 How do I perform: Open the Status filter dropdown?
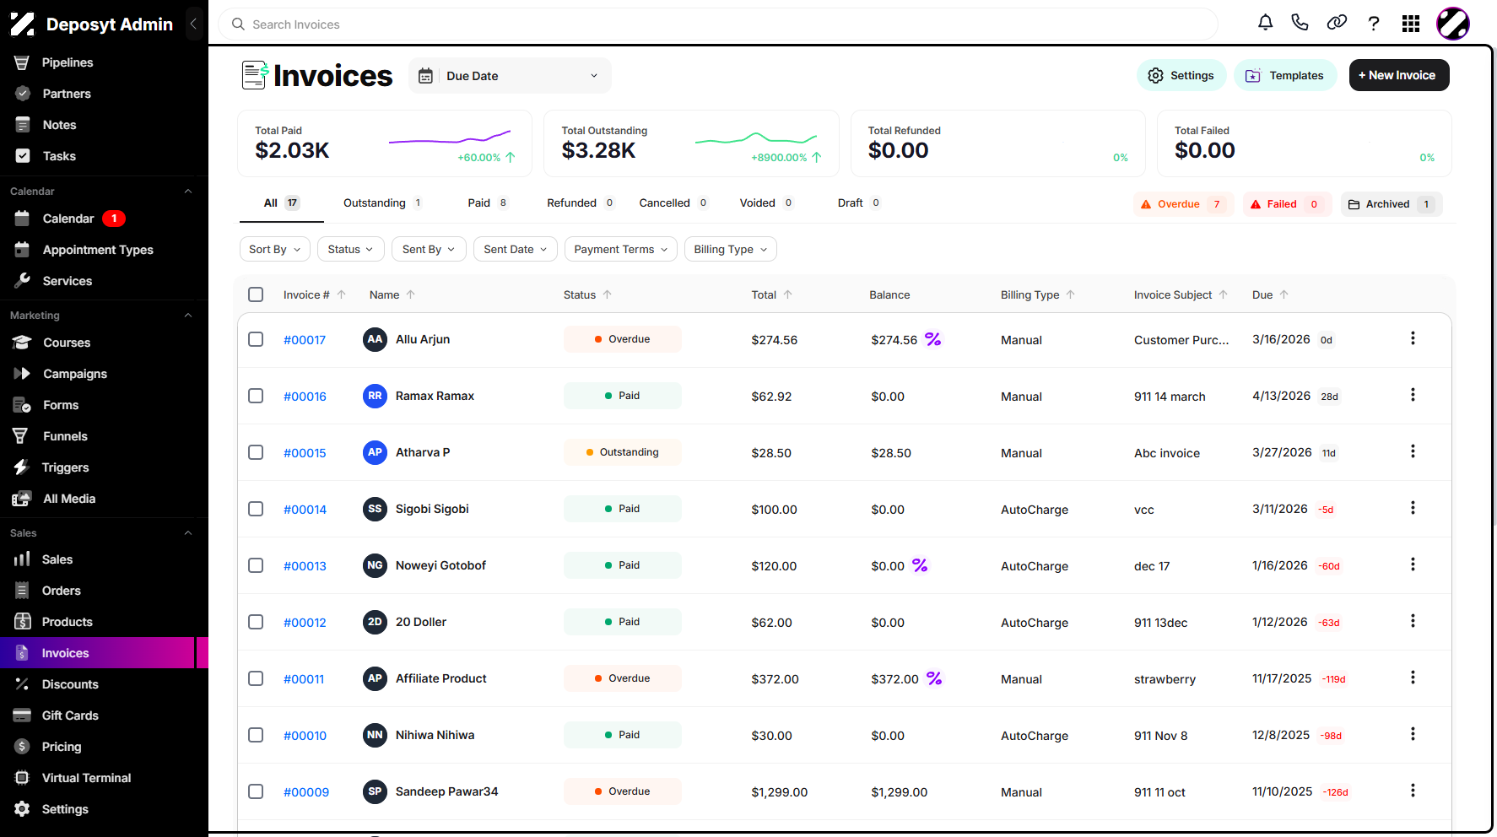[351, 249]
